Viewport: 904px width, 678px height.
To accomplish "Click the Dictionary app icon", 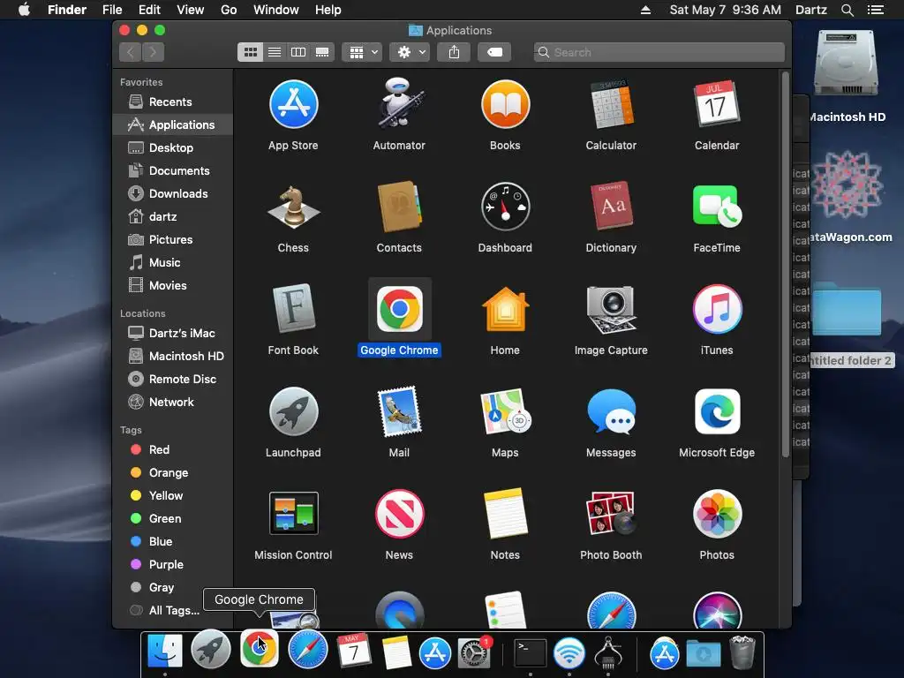I will (611, 207).
